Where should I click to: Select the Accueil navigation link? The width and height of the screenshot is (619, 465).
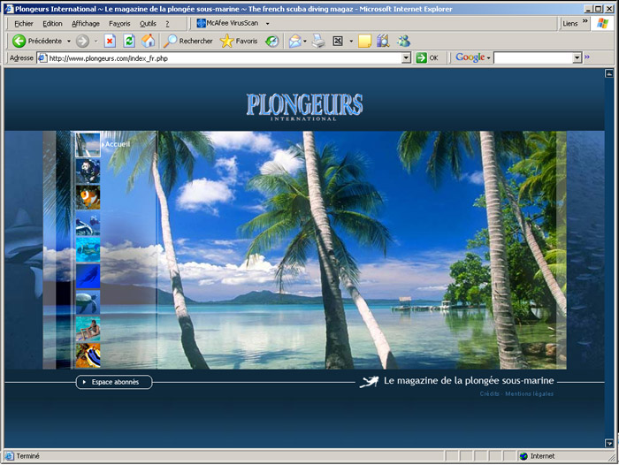pyautogui.click(x=117, y=143)
